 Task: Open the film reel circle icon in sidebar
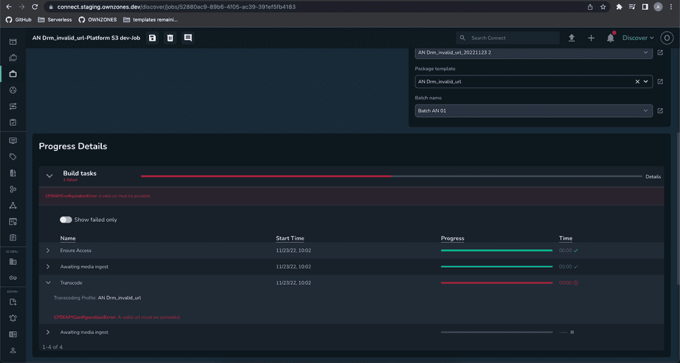(13, 90)
